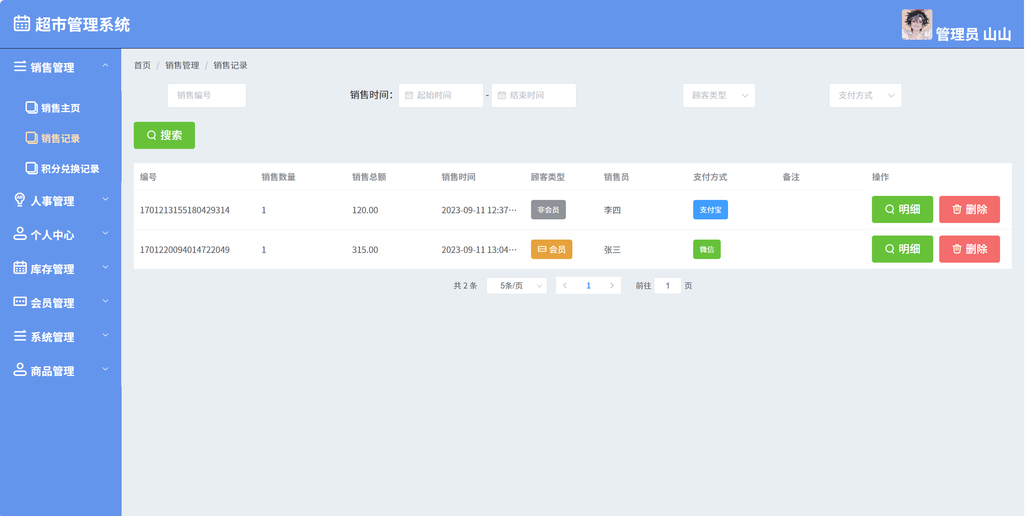
Task: Open the administrator avatar picture
Action: pos(917,24)
